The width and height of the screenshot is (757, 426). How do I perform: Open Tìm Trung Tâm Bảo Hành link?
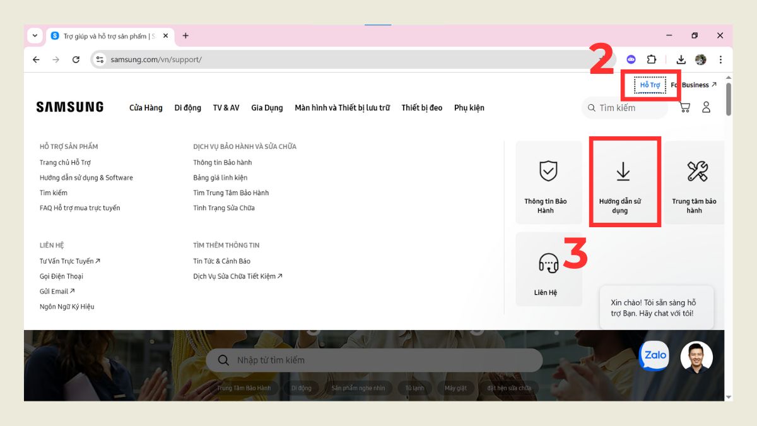(x=231, y=193)
